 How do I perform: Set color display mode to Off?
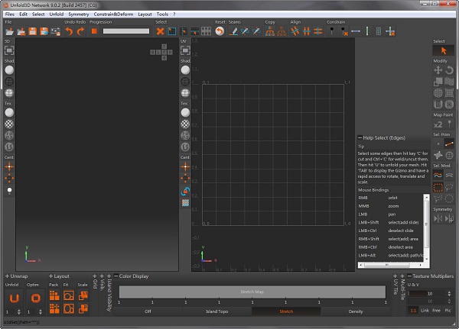click(x=148, y=311)
